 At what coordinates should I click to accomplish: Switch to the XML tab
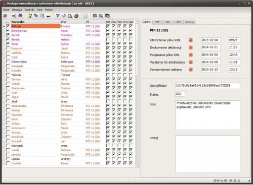click(x=167, y=22)
